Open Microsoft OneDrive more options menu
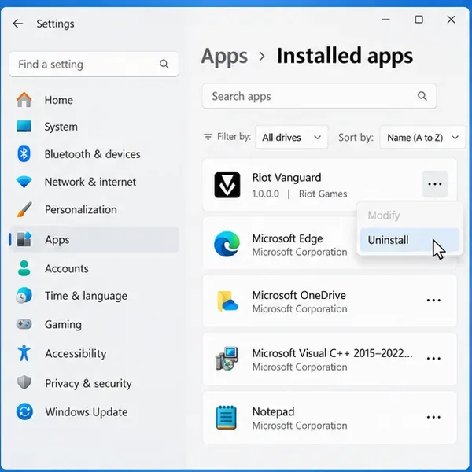 click(x=433, y=301)
